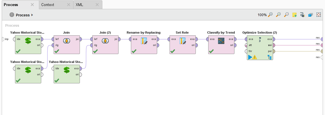Viewport: 325px width, 115px height.
Task: Select the Rename by Replacing table icon
Action: [144, 41]
